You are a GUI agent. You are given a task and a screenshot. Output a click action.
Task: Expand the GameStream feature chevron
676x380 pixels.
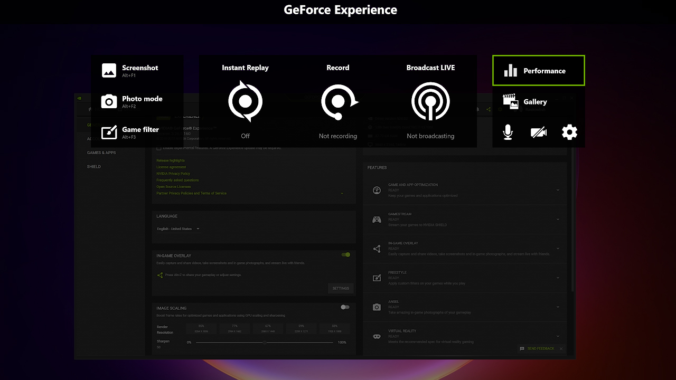coord(558,219)
